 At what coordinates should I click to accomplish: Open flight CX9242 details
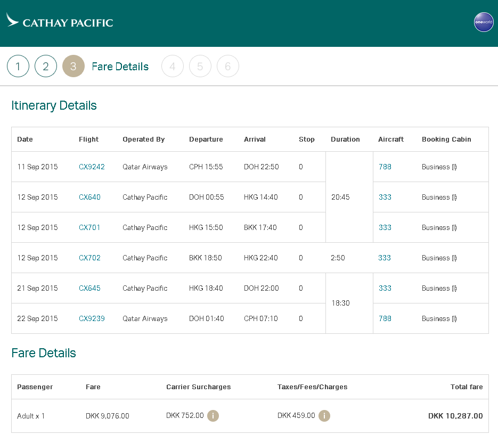click(92, 167)
